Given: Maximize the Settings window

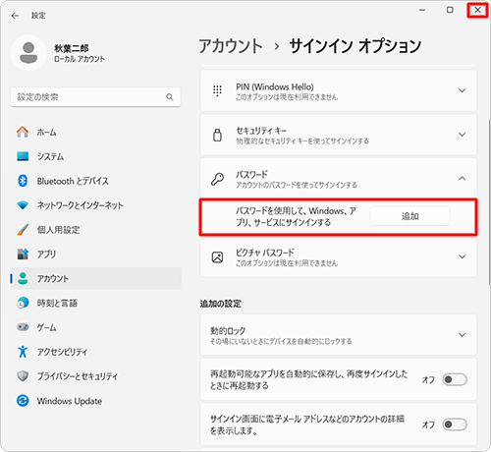Looking at the screenshot, I should click(x=450, y=10).
